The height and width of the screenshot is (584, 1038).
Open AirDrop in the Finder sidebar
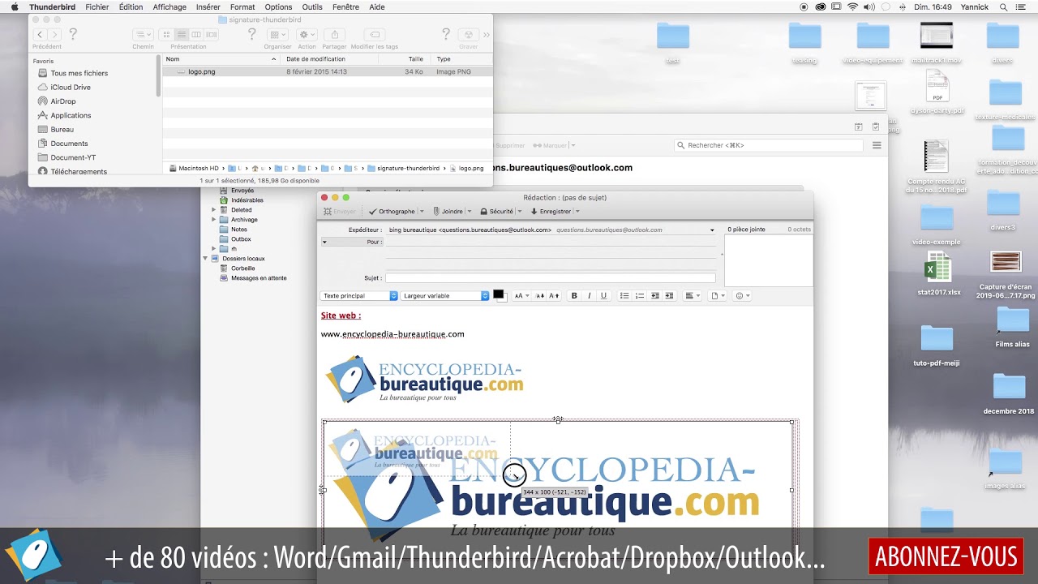tap(63, 101)
